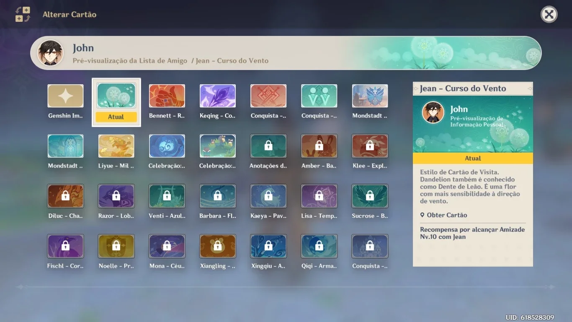The height and width of the screenshot is (322, 572).
Task: Select the locked Klee namecard
Action: point(370,146)
